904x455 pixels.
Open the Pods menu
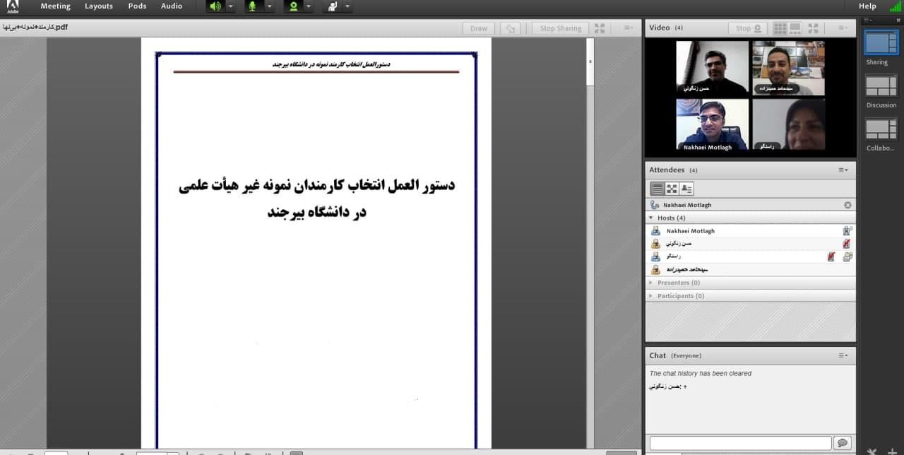[137, 6]
